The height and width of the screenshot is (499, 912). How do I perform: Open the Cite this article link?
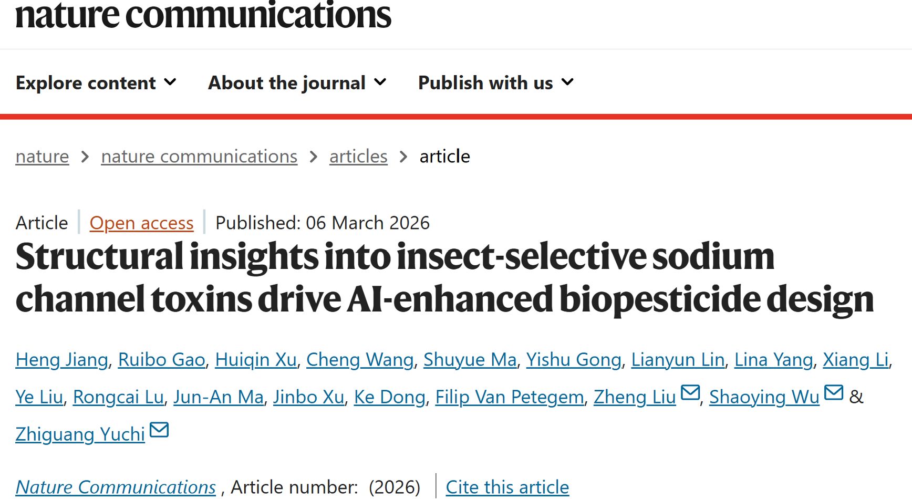pyautogui.click(x=507, y=487)
